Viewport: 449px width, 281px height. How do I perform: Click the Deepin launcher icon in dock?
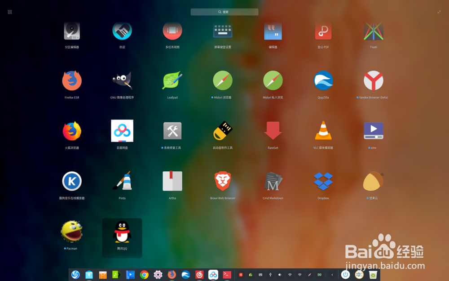click(75, 275)
